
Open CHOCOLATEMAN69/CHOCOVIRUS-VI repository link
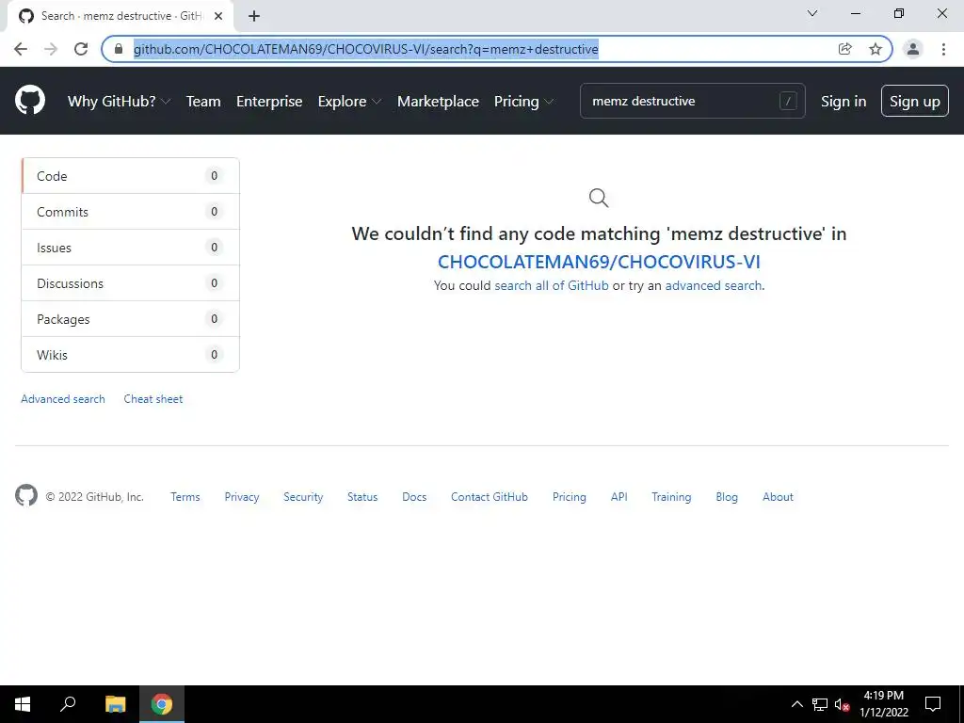[599, 262]
